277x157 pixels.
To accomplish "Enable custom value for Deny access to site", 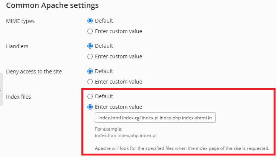I will [x=90, y=81].
